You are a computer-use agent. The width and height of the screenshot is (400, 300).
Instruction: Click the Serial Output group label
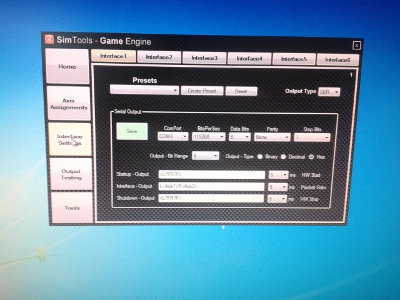pos(127,112)
